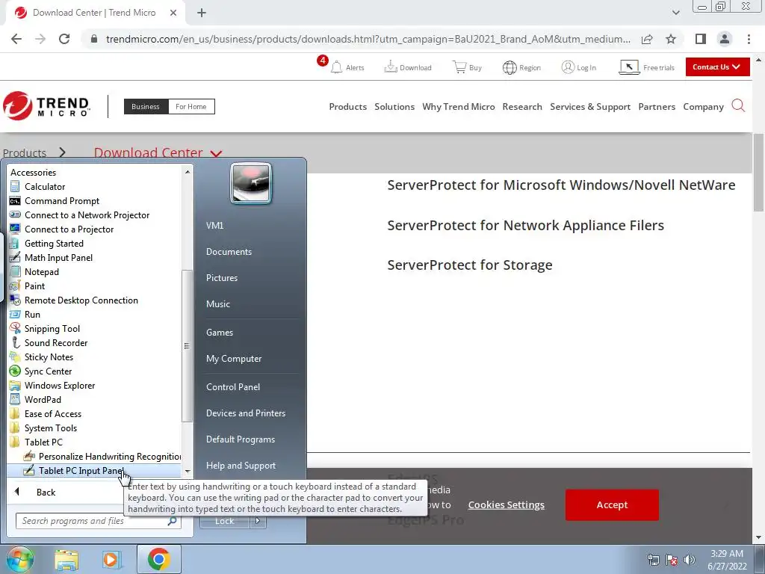
Task: Open the Products menu
Action: point(348,106)
